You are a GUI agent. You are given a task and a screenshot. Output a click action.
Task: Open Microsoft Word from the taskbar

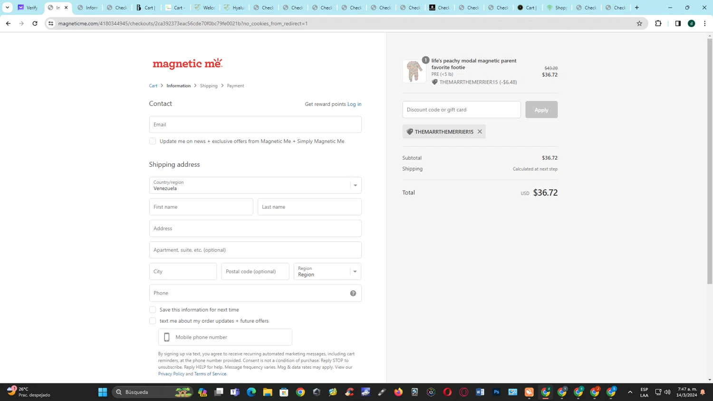pos(480,392)
